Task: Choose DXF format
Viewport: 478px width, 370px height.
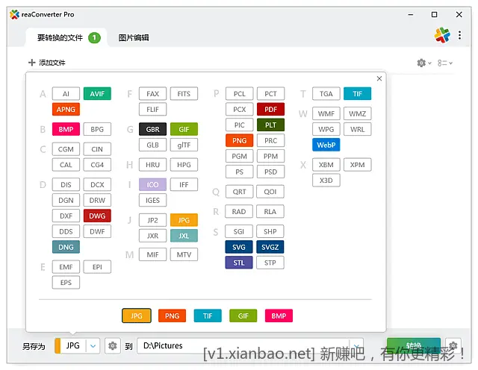Action: pos(66,216)
